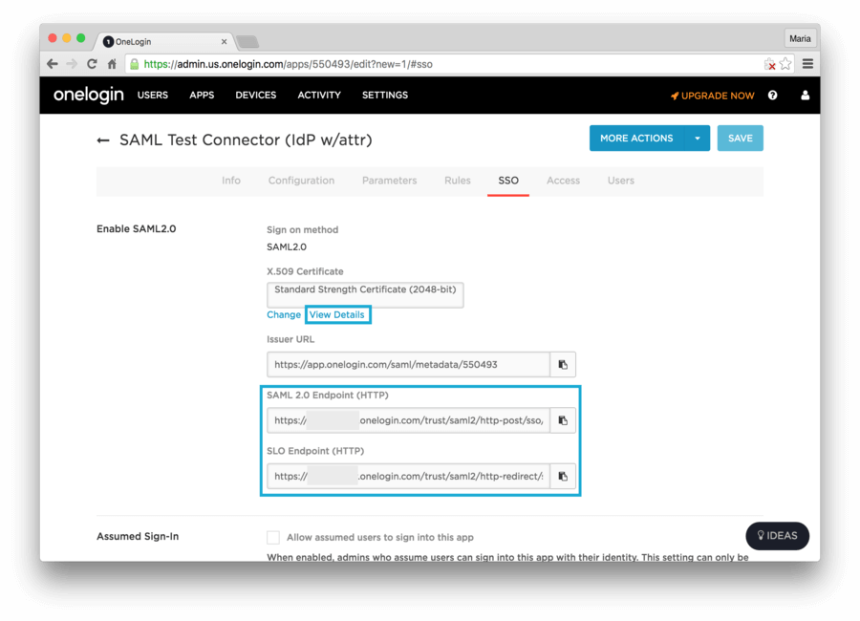Click the Save button

(740, 139)
